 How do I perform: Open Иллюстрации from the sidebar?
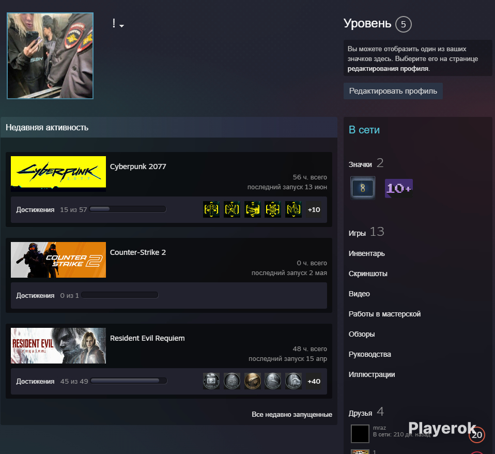click(x=372, y=375)
